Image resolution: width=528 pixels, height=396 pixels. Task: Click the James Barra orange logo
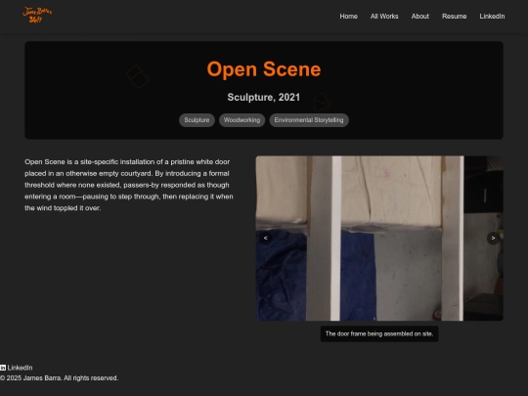[x=37, y=15]
